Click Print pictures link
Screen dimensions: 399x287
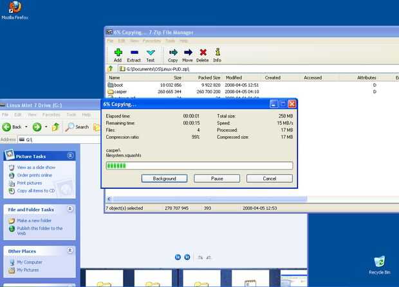29,183
